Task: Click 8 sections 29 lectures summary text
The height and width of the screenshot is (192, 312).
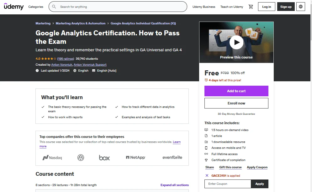Action: (x=66, y=185)
